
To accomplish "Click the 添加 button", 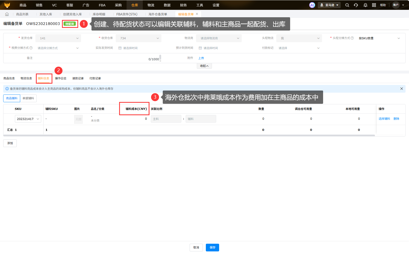I will pos(10,143).
